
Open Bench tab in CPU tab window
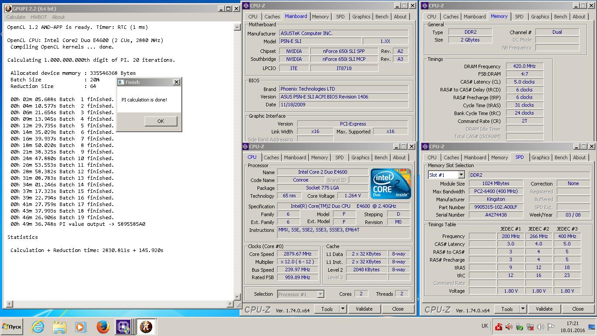381,157
